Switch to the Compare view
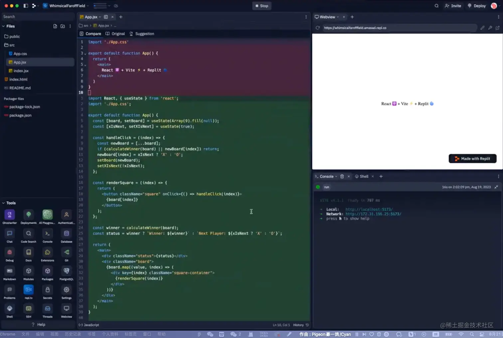The width and height of the screenshot is (503, 338). click(x=90, y=34)
